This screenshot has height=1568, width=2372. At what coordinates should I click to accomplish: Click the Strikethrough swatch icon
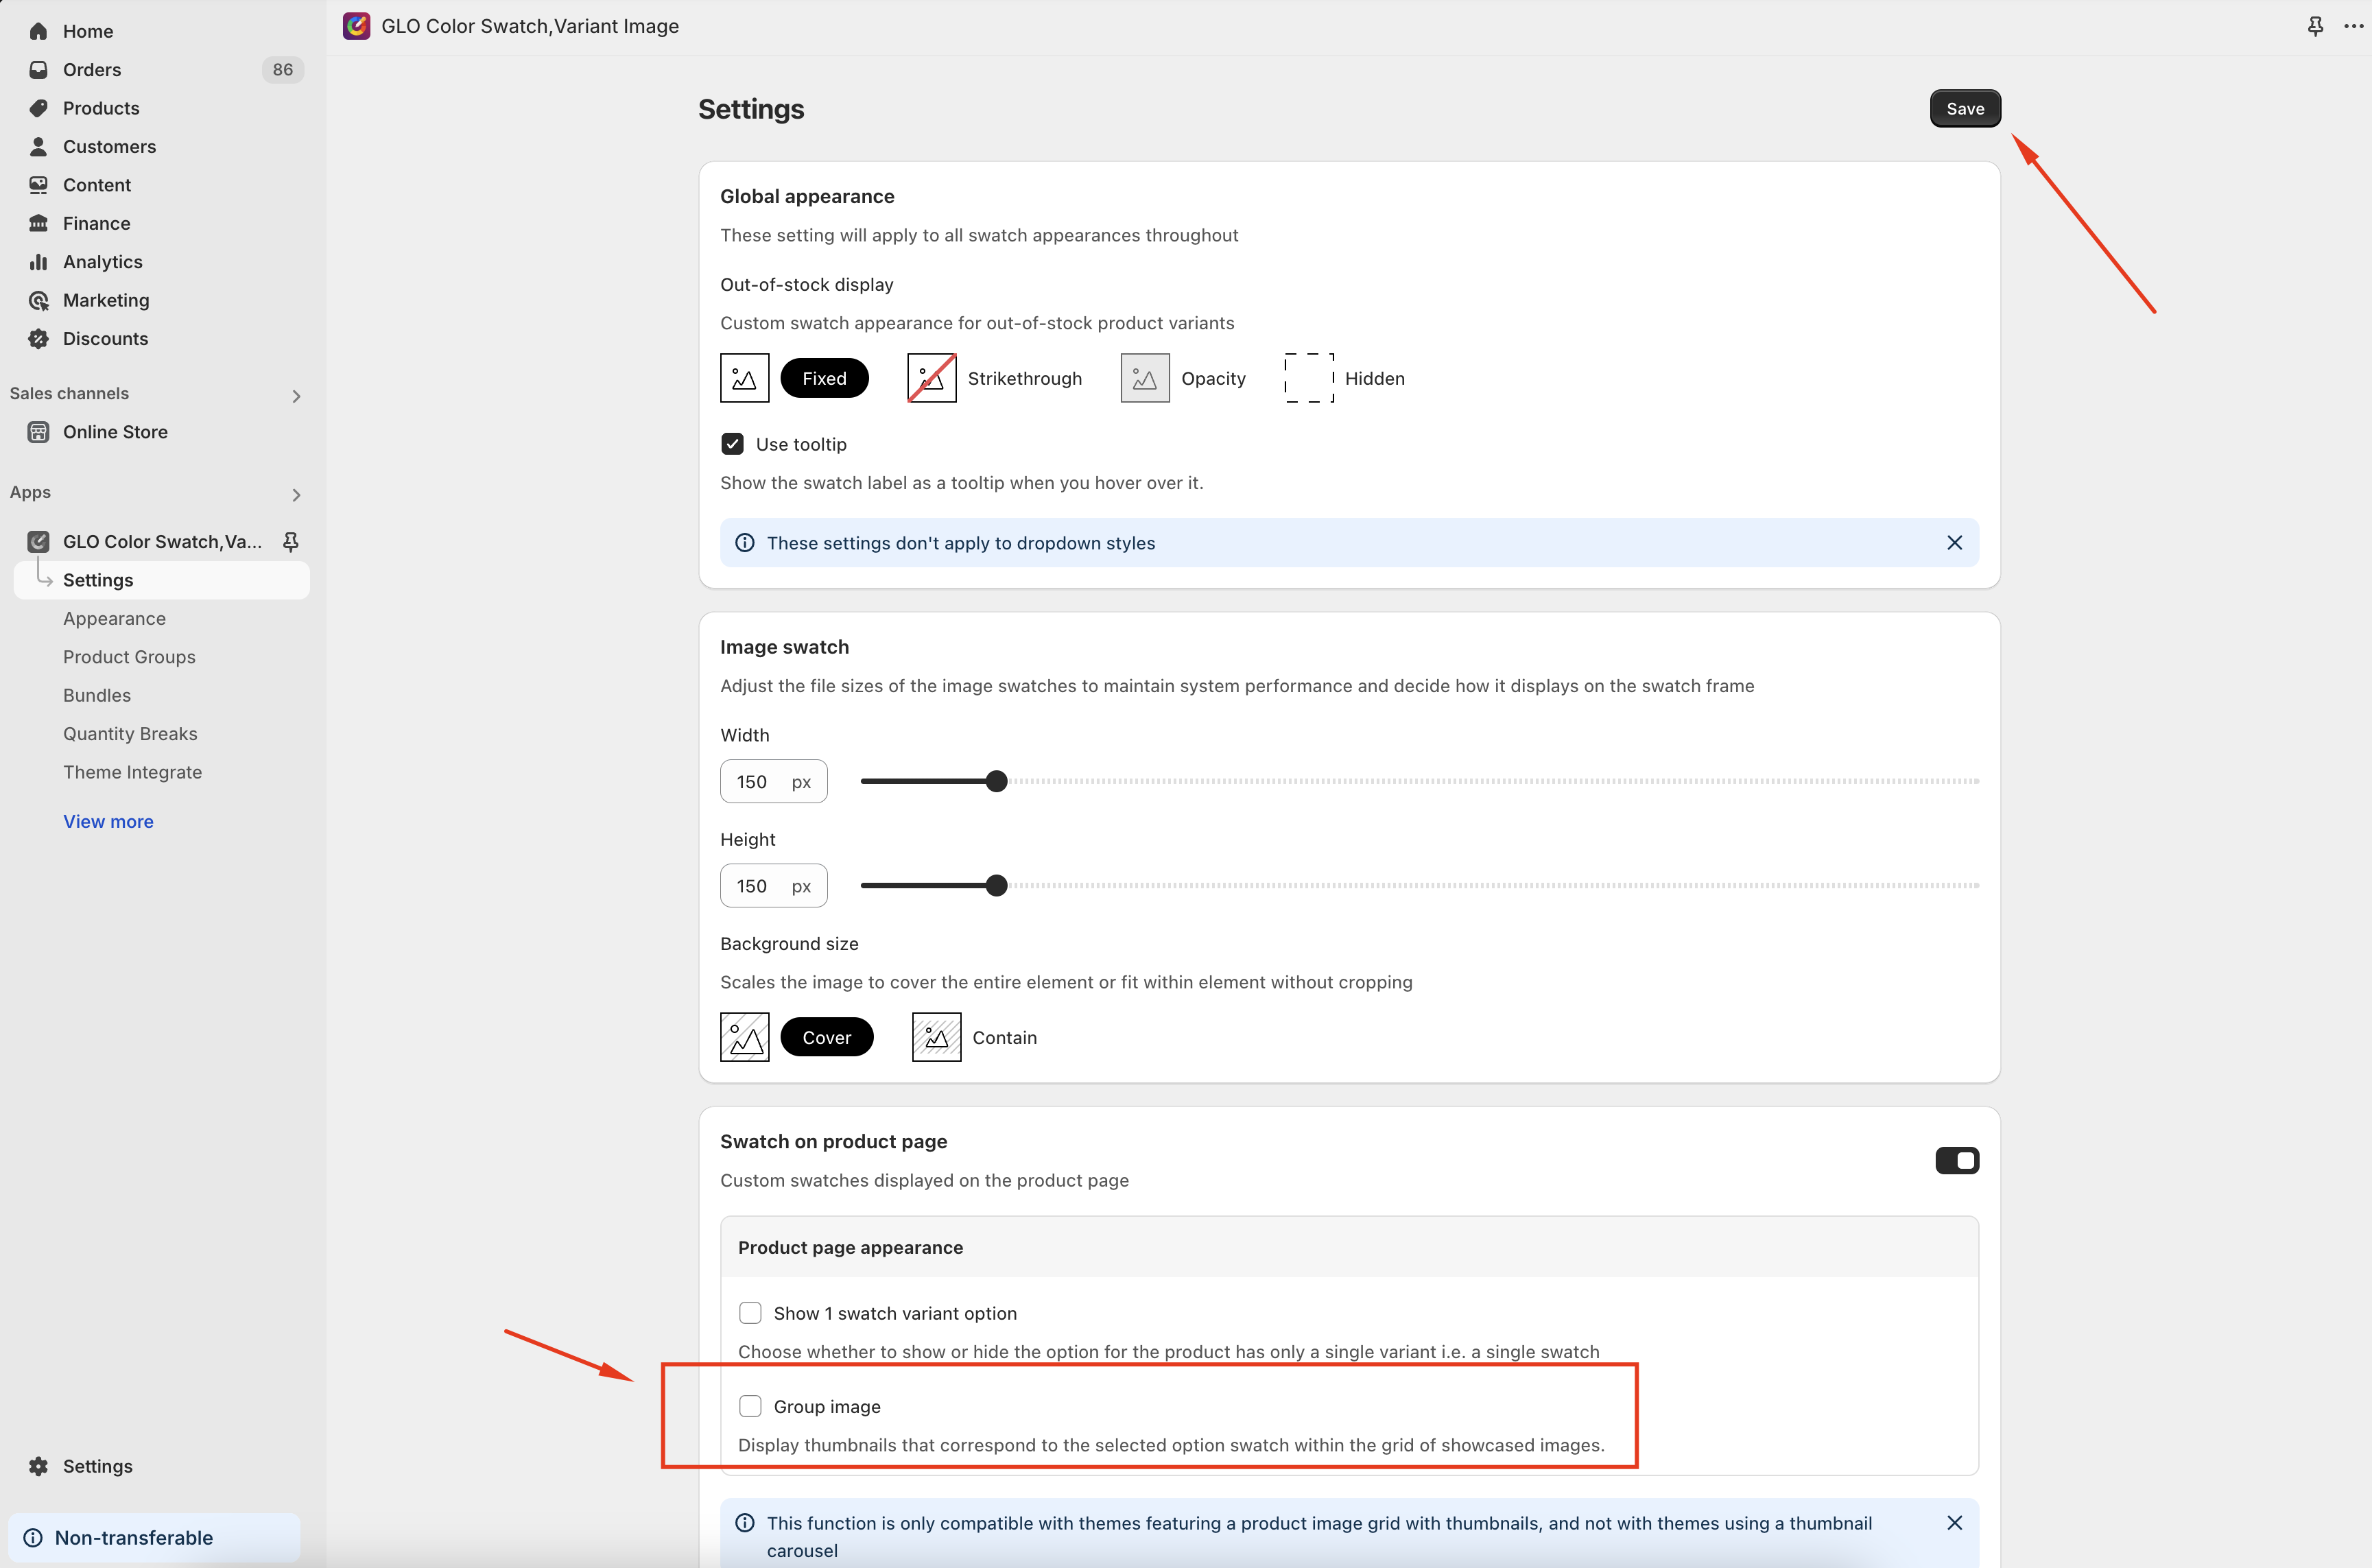tap(931, 378)
